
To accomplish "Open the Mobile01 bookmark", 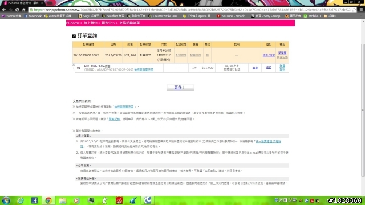I will point(313,16).
